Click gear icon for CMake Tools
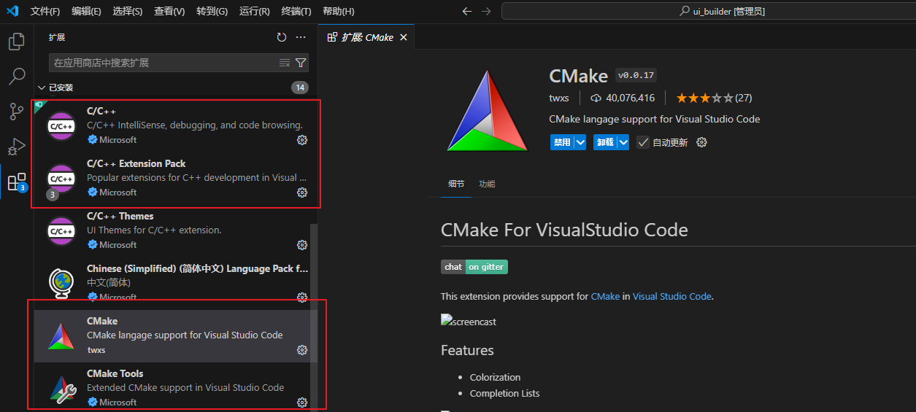916x412 pixels. tap(302, 403)
